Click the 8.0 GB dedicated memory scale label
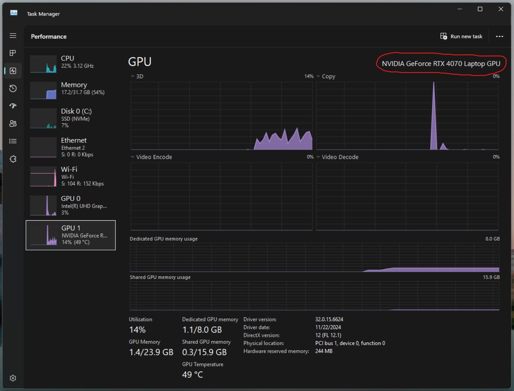The image size is (514, 391). click(492, 239)
